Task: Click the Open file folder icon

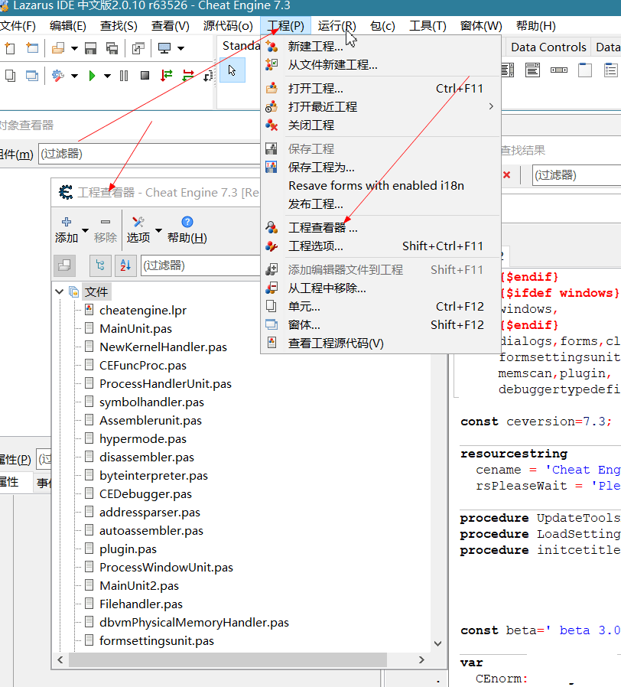Action: [58, 48]
